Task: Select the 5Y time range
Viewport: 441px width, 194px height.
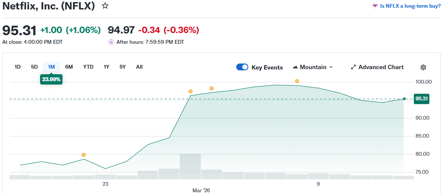Action: [x=123, y=67]
